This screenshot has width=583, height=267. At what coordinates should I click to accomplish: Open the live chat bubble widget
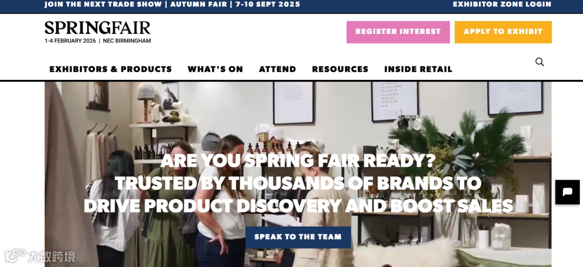pyautogui.click(x=567, y=192)
